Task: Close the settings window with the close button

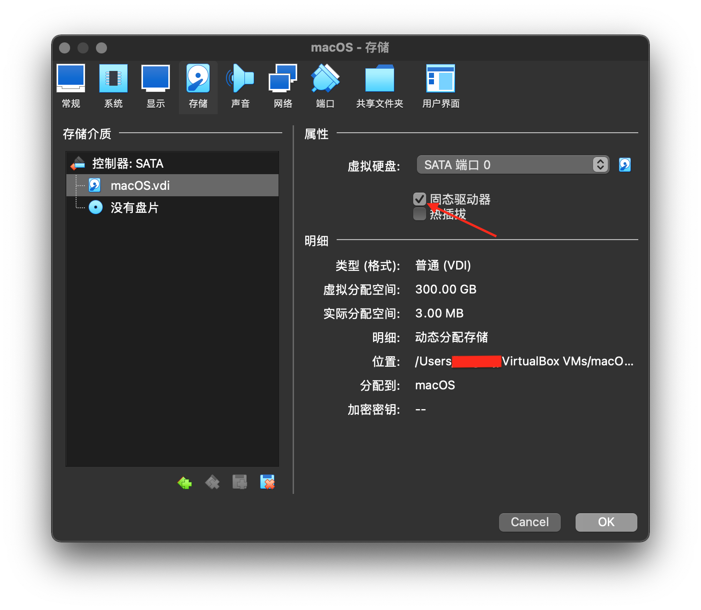Action: click(65, 48)
